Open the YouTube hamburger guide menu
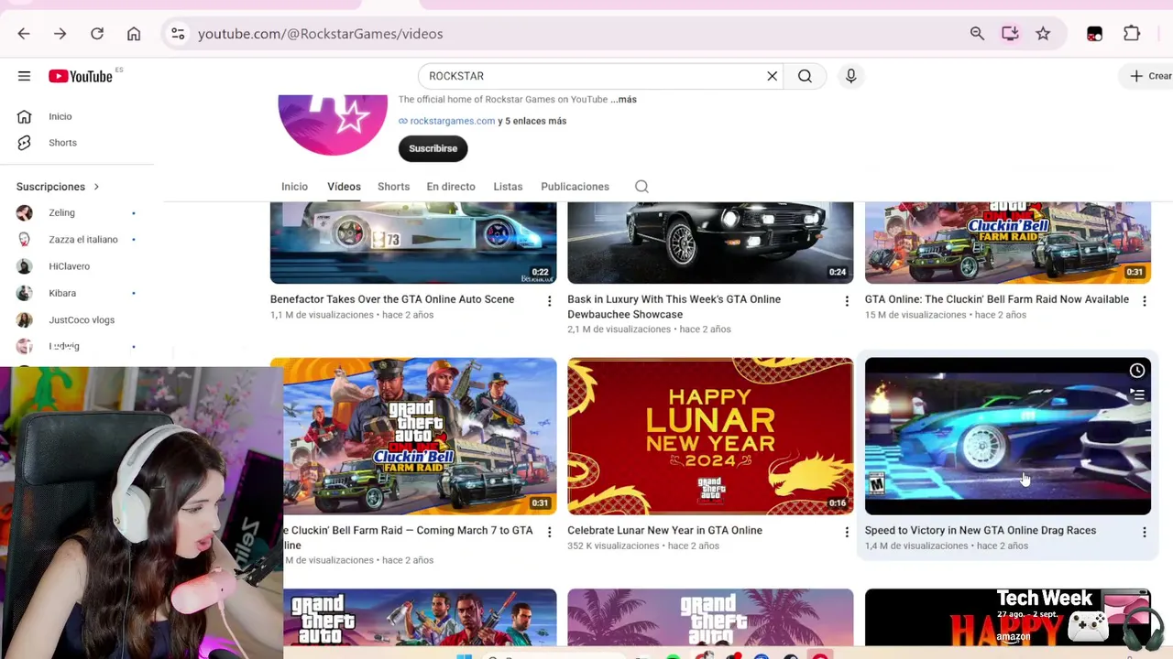Screen dimensions: 1173x659 pyautogui.click(x=24, y=76)
